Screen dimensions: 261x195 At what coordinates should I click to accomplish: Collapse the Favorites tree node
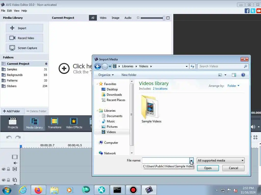tap(97, 84)
